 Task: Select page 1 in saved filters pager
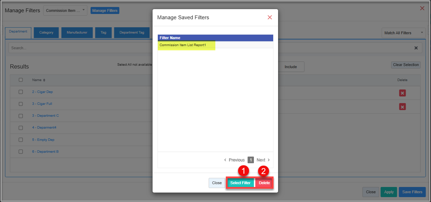(x=250, y=160)
